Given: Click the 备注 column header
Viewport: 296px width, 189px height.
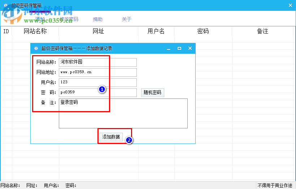Looking at the screenshot, I should [x=262, y=31].
